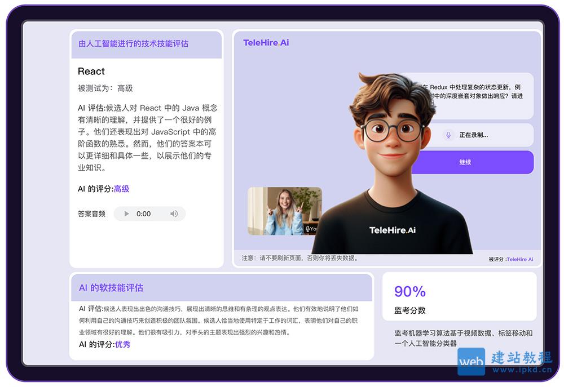Screen dimensions: 564x387
Task: Click the 答案音频 label
Action: pos(92,214)
